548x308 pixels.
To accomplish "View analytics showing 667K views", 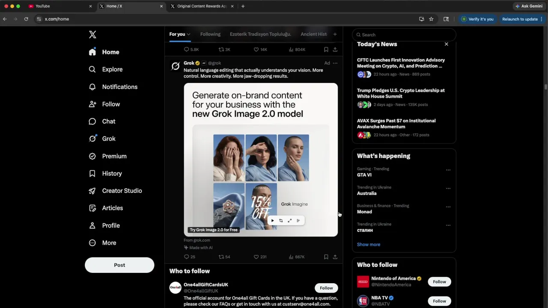I will click(297, 257).
